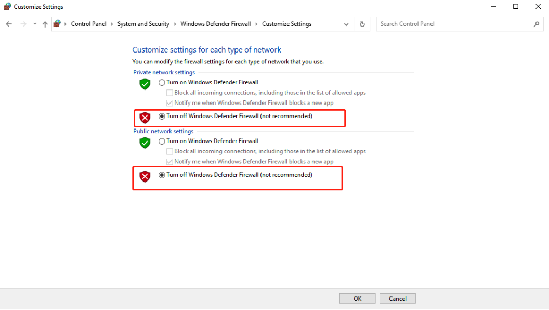The image size is (549, 310).
Task: Go to Windows Defender Firewall breadcrumb
Action: coord(215,24)
